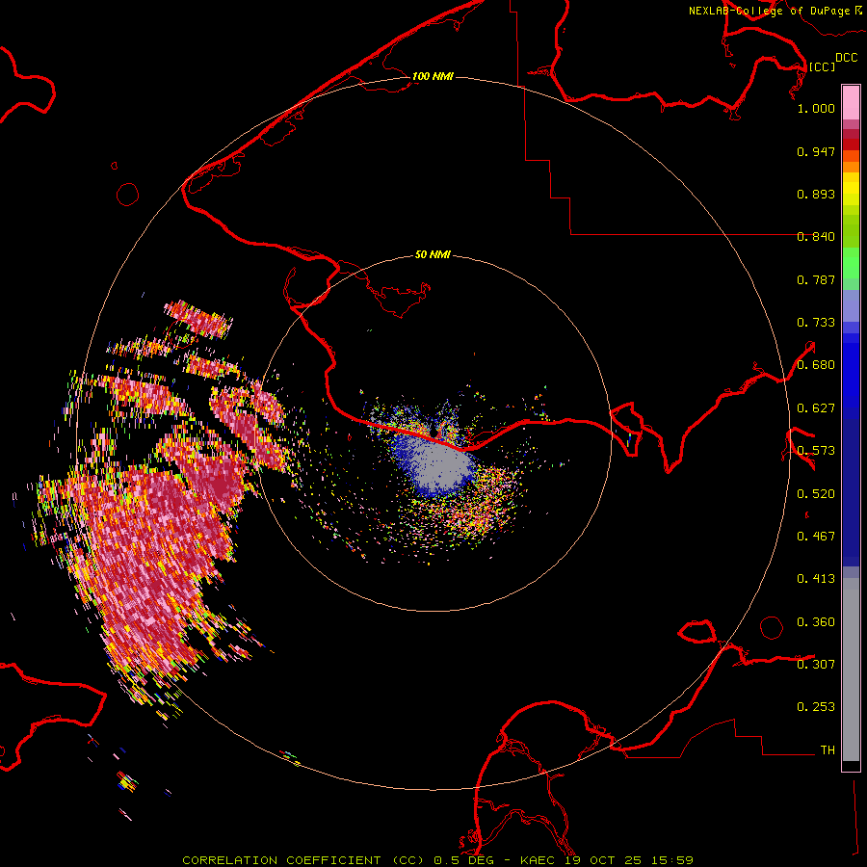Click the 0.627 color scale label
The height and width of the screenshot is (867, 867).
click(816, 408)
